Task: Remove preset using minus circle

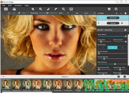Action: pyautogui.click(x=125, y=77)
